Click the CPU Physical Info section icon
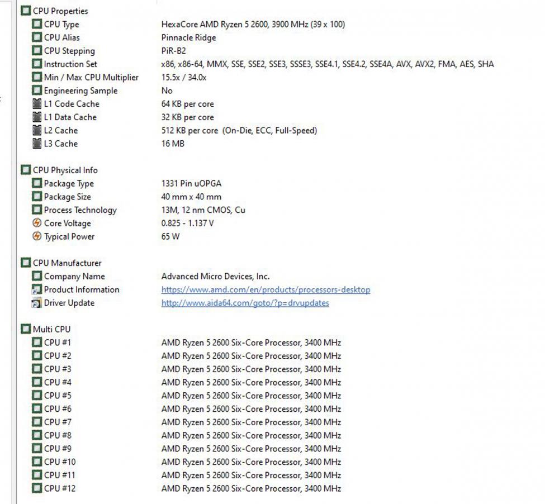Viewport: 545px width, 504px height. pos(26,170)
